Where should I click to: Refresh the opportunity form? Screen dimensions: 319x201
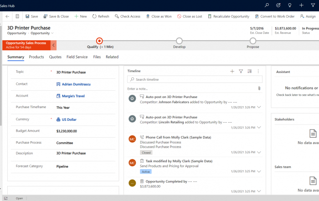101,16
